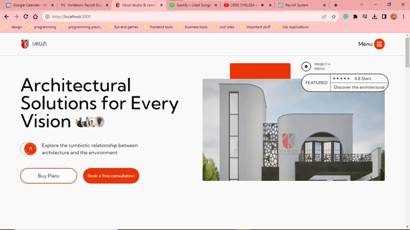Open the browser Downloads icon

(374, 17)
